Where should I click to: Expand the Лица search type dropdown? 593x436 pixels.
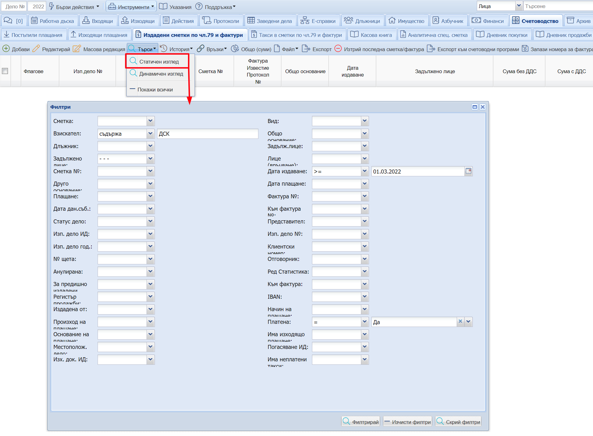point(519,6)
